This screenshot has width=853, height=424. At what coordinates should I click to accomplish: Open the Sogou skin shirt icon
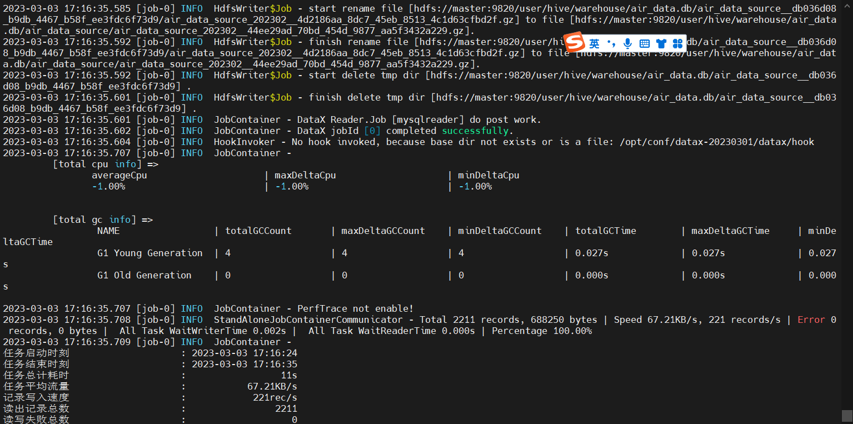[661, 43]
